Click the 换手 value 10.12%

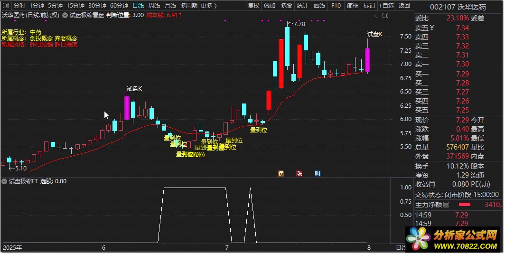click(458, 166)
